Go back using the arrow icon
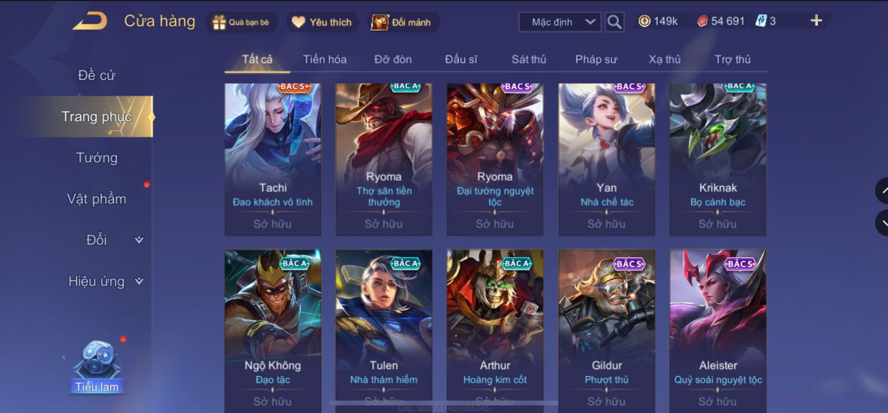Viewport: 888px width, 413px height. (x=90, y=21)
